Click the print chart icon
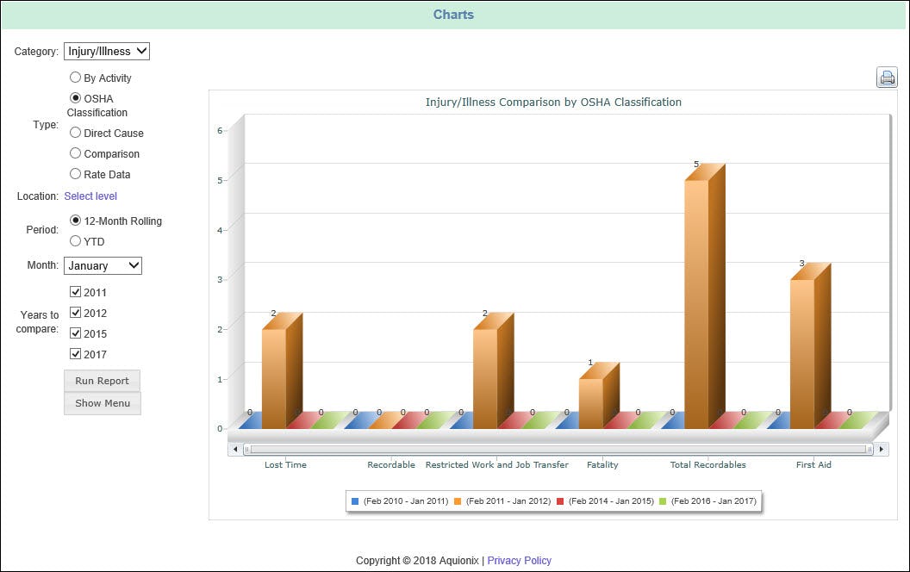910x572 pixels. click(887, 77)
